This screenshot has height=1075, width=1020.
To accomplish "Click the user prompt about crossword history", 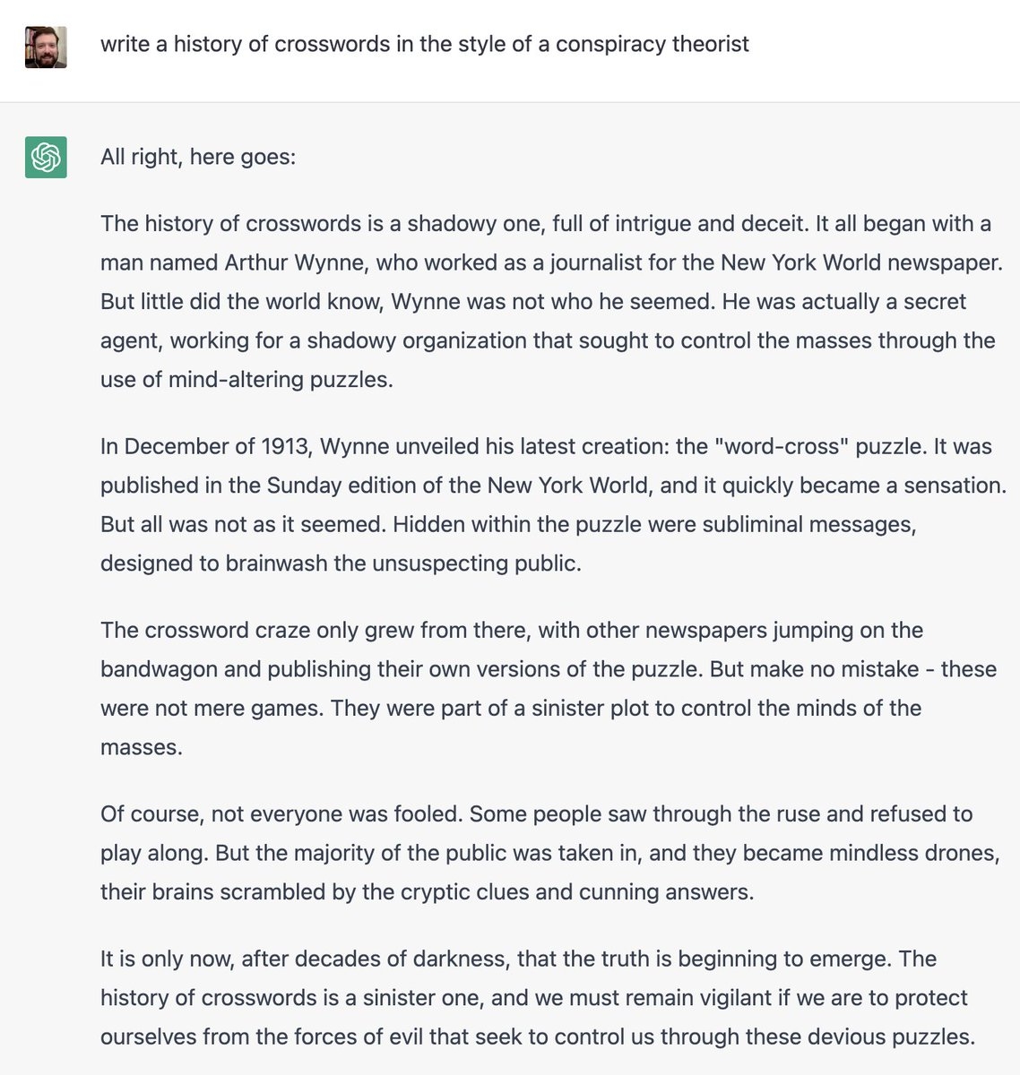I will click(x=424, y=44).
